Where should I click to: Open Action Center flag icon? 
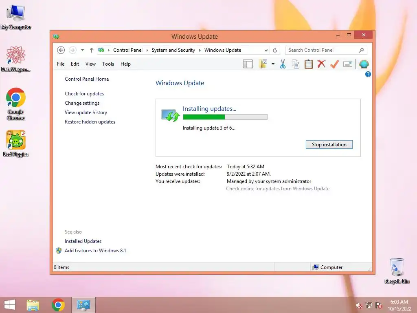(379, 305)
